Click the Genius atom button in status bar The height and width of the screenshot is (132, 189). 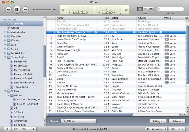click(173, 129)
